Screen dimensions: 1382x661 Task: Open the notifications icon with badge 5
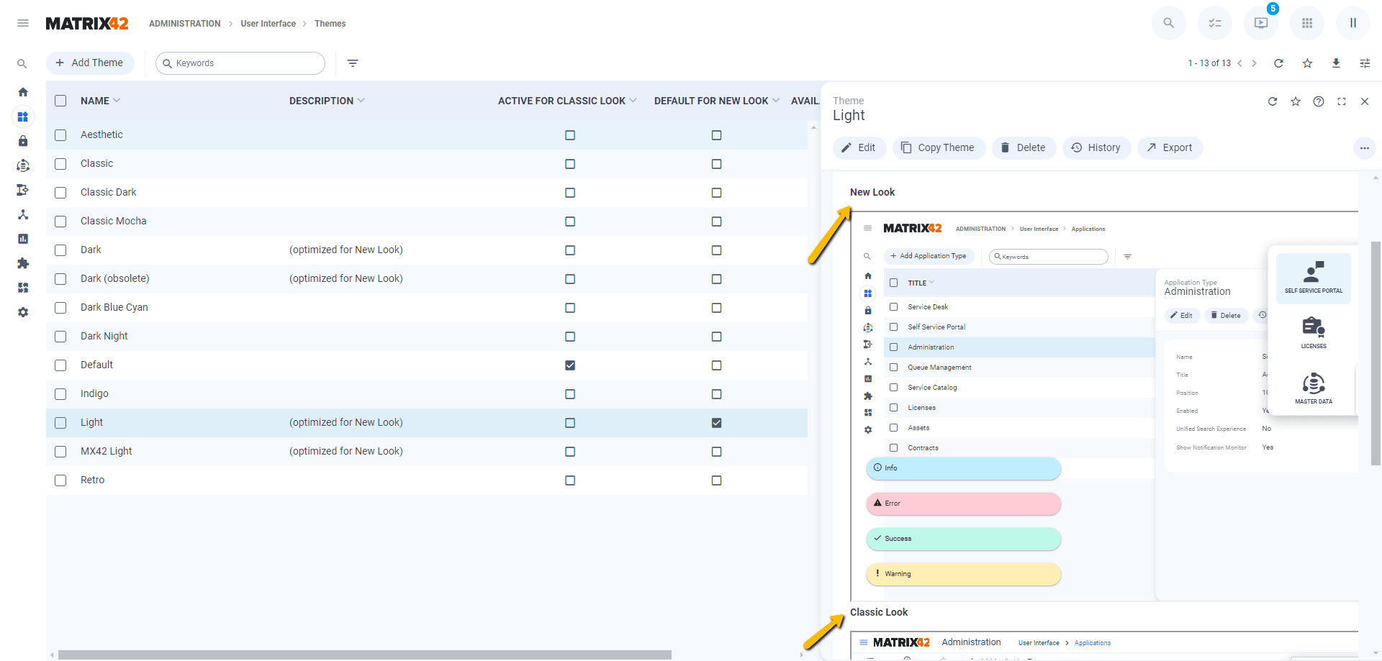pos(1261,23)
